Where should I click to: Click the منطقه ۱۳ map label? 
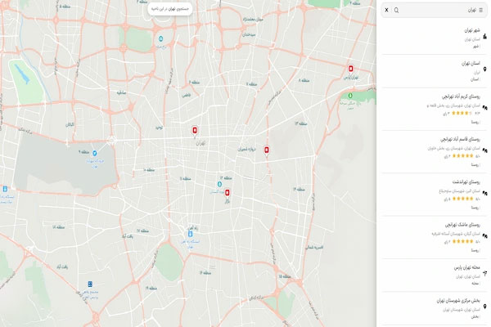click(300, 123)
